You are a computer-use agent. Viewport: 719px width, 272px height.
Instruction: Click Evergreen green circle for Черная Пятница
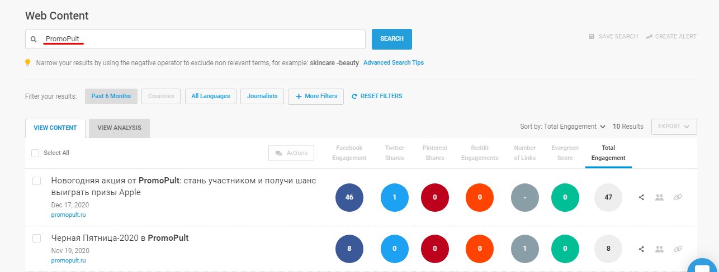pos(565,249)
